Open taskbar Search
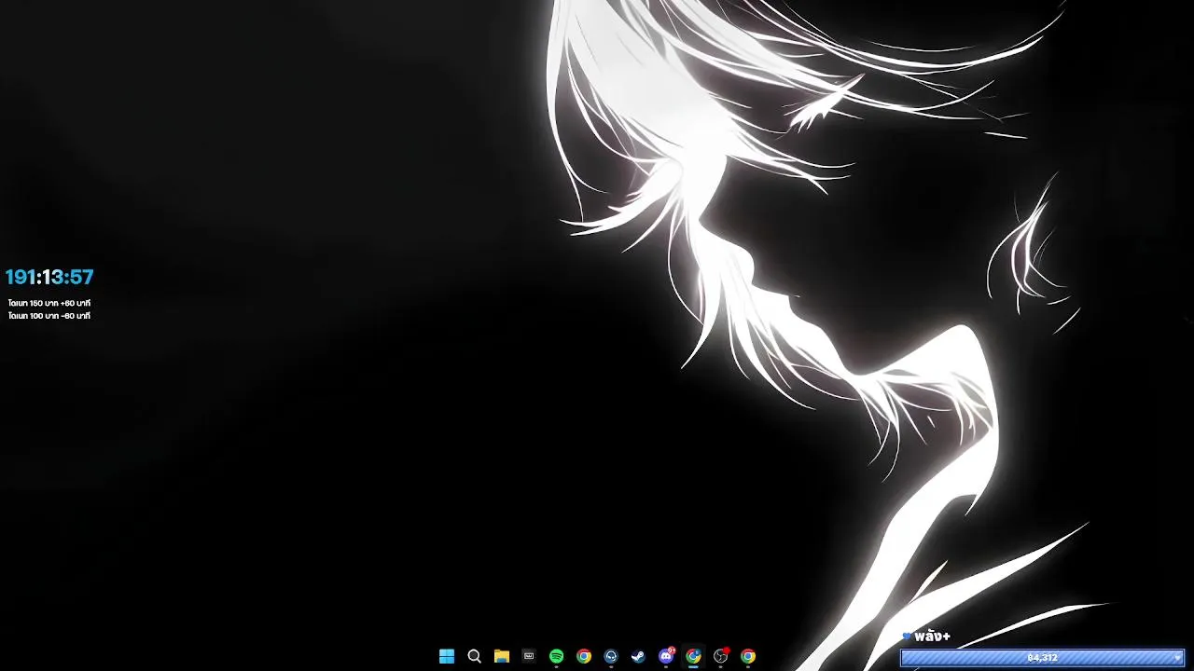 pos(474,656)
